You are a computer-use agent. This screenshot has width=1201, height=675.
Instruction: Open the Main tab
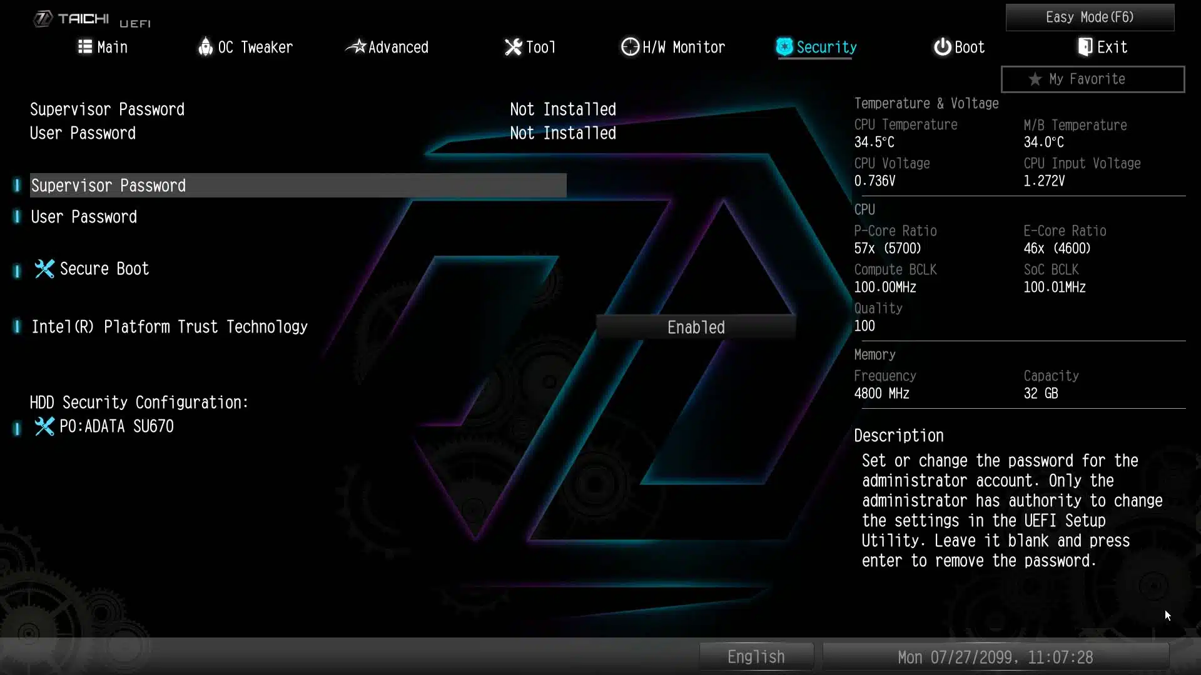[103, 47]
